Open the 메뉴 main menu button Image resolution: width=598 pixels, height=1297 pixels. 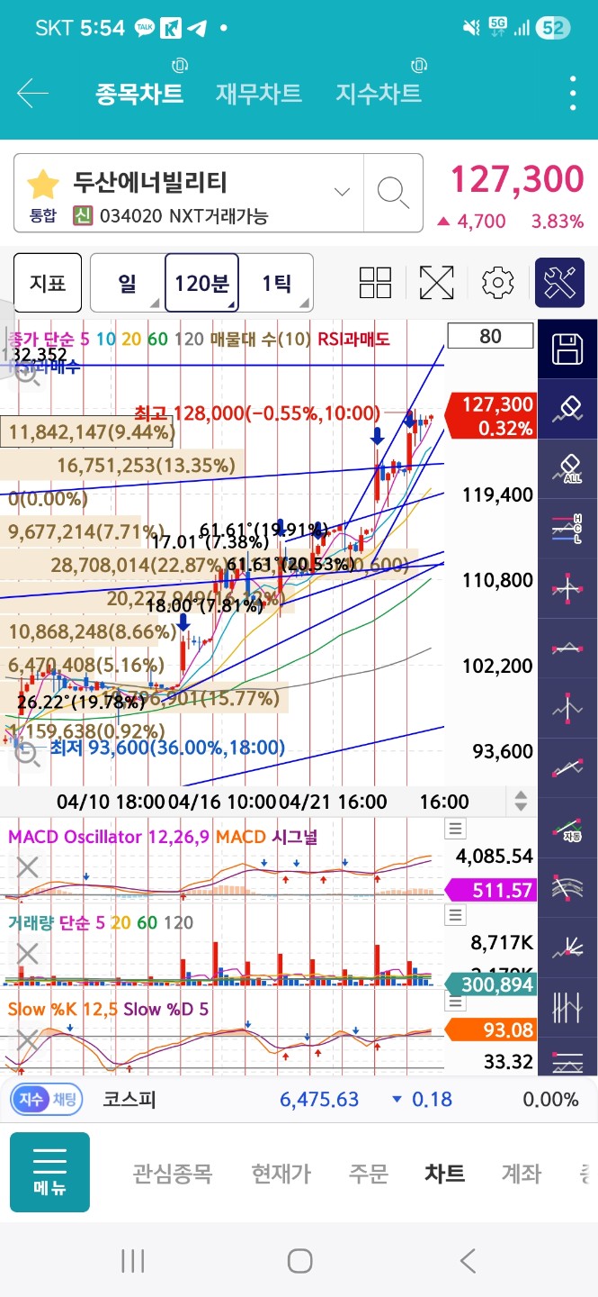pos(49,1173)
